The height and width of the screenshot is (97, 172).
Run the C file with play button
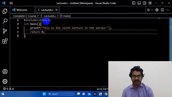coord(149,10)
